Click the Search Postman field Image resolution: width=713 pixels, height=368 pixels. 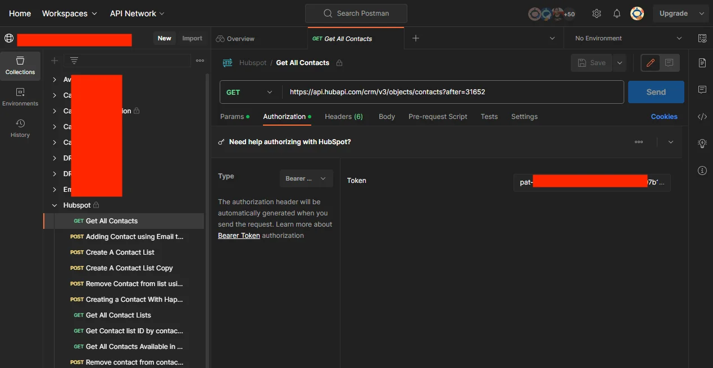pos(356,13)
